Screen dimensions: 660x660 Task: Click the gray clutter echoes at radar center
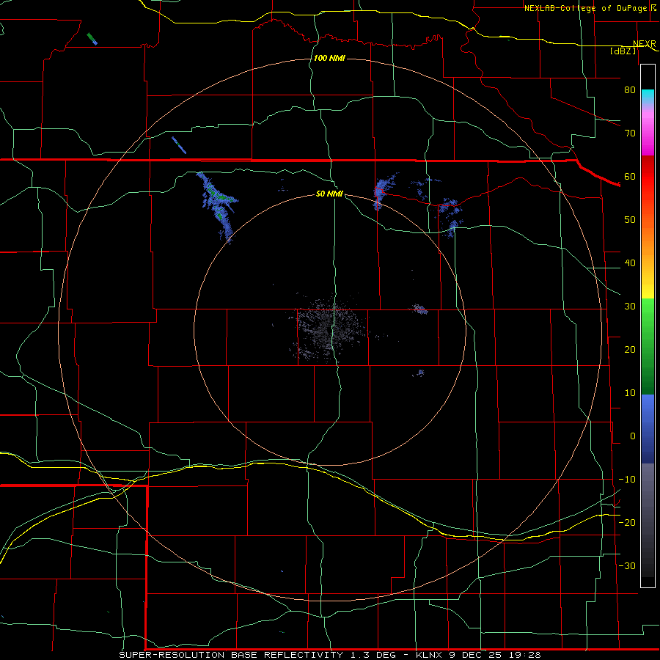coord(326,331)
